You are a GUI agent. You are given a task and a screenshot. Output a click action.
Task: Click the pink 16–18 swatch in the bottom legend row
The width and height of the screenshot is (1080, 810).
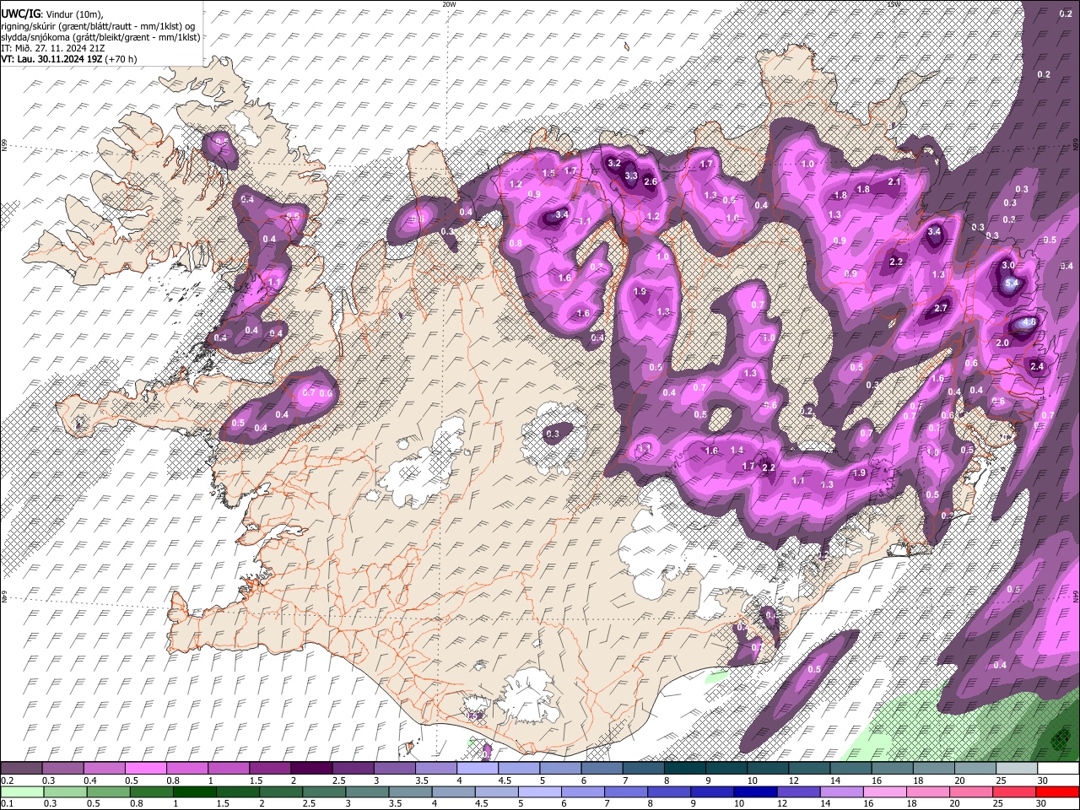(x=886, y=792)
